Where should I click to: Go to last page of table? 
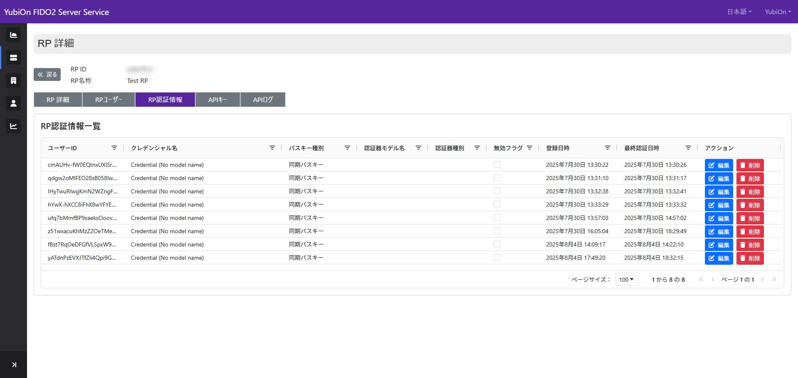pyautogui.click(x=774, y=279)
